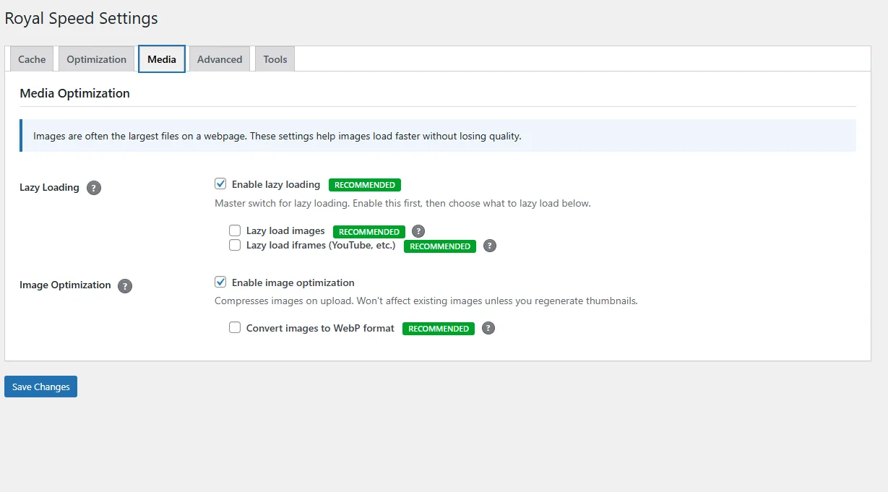Switch to the Cache tab

31,59
